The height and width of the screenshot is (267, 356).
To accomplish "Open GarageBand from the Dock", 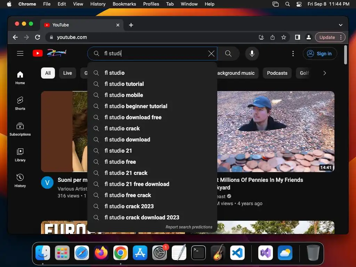I will click(x=218, y=253).
